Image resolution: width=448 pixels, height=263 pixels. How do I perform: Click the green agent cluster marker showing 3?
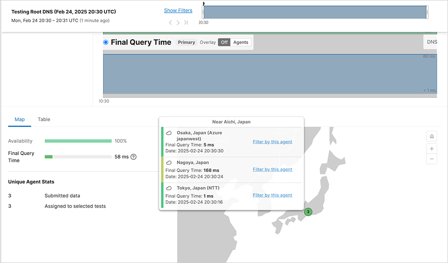(x=308, y=212)
